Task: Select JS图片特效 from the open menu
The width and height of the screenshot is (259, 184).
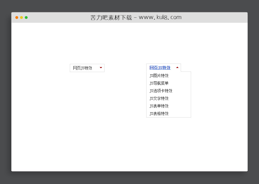Action: click(159, 76)
